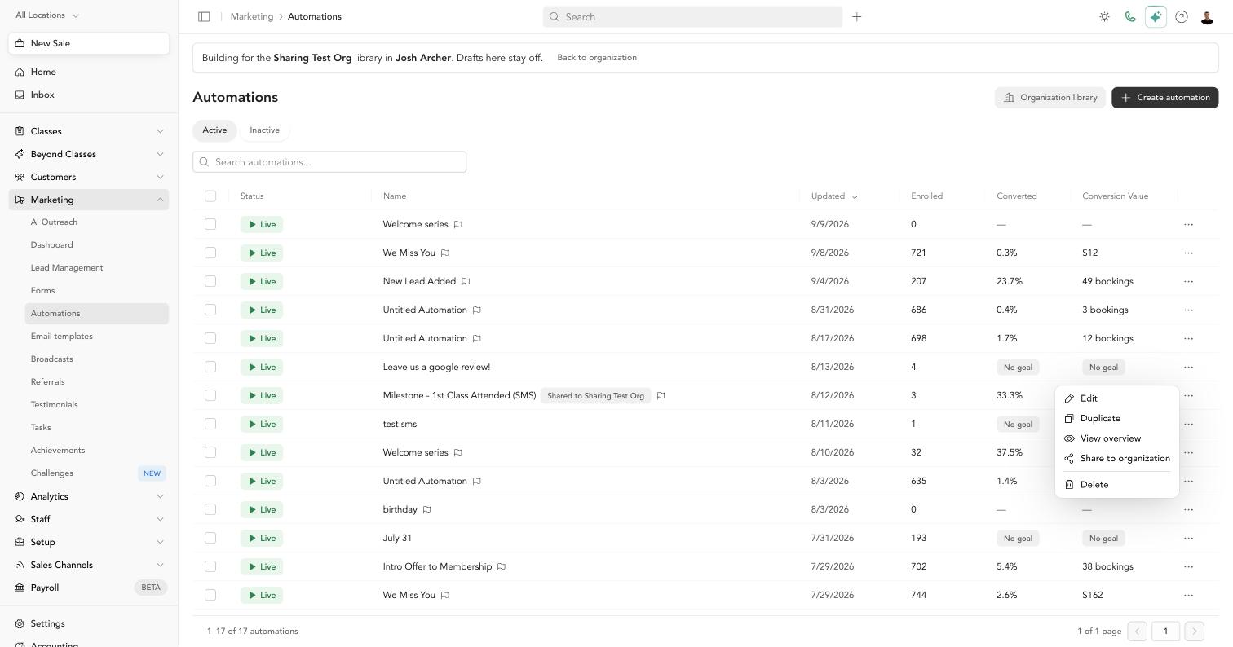The image size is (1233, 647).
Task: Switch to the Inactive tab
Action: (264, 130)
